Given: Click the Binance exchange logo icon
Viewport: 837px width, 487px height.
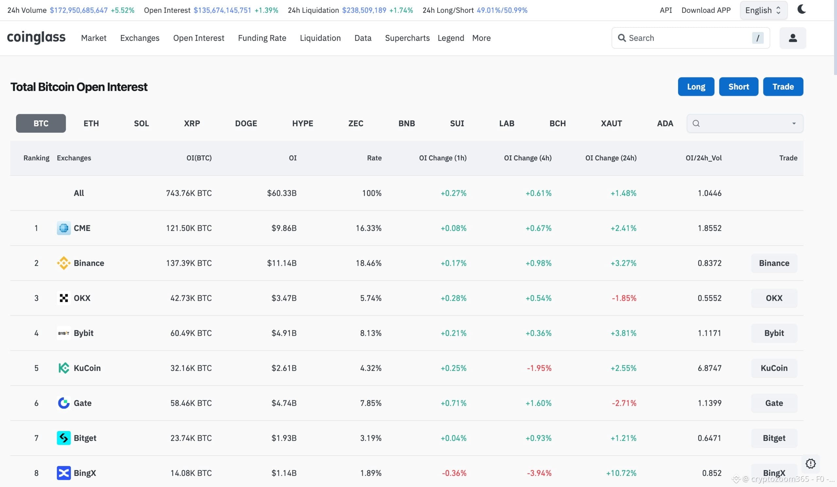Looking at the screenshot, I should click(x=64, y=263).
